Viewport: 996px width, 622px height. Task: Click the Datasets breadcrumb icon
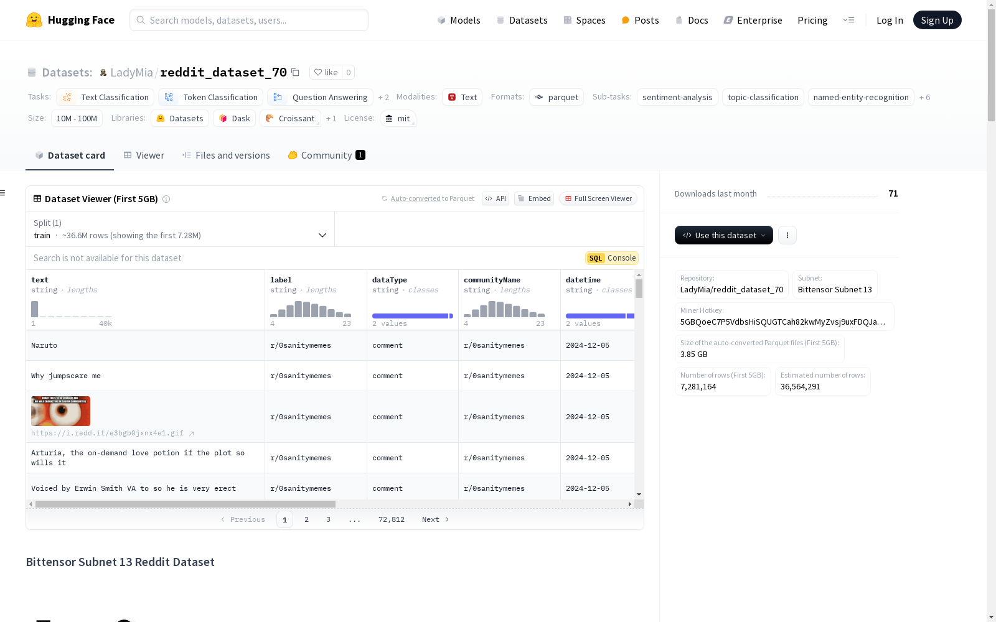[32, 73]
